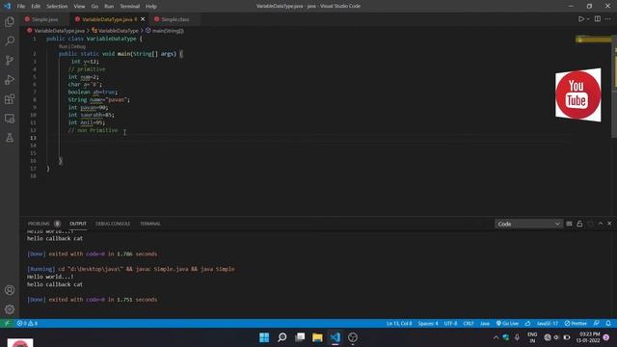The height and width of the screenshot is (347, 617).
Task: Place cursor on empty line 13
Action: pyautogui.click(x=308, y=138)
